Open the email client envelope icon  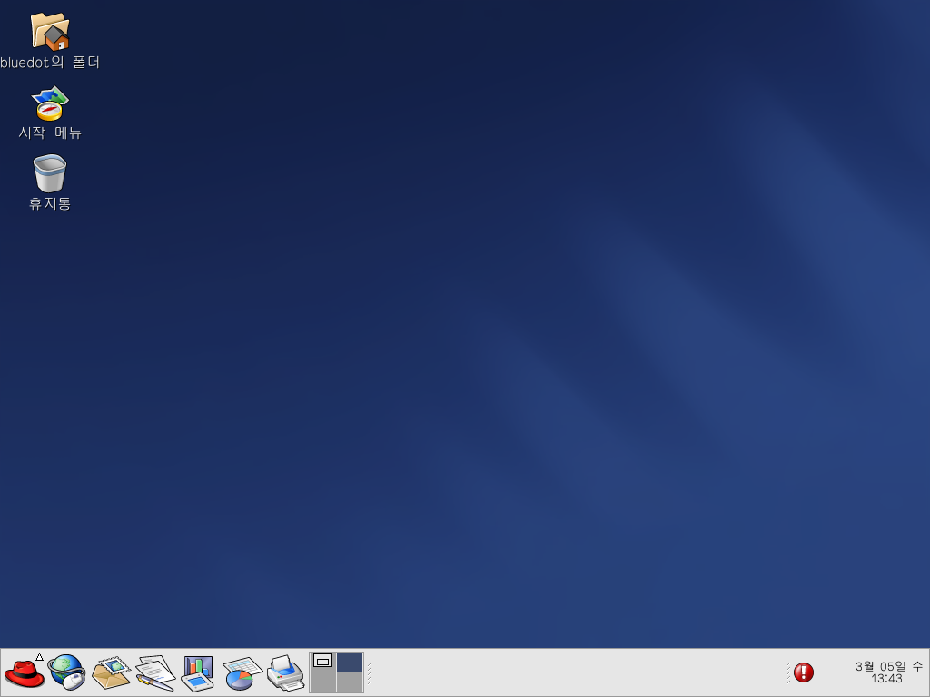tap(111, 672)
